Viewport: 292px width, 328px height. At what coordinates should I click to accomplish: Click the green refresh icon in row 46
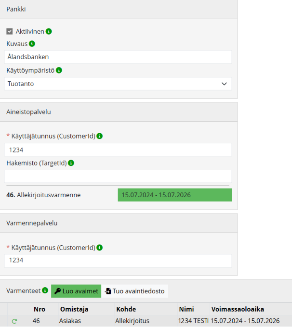pos(14,321)
